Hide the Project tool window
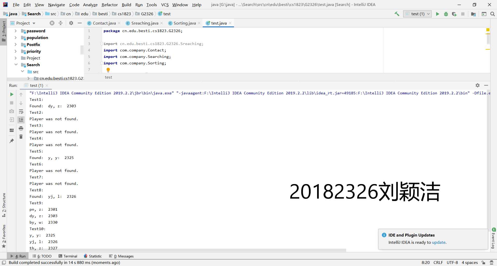Screen dimensions: 497x266 pos(80,23)
